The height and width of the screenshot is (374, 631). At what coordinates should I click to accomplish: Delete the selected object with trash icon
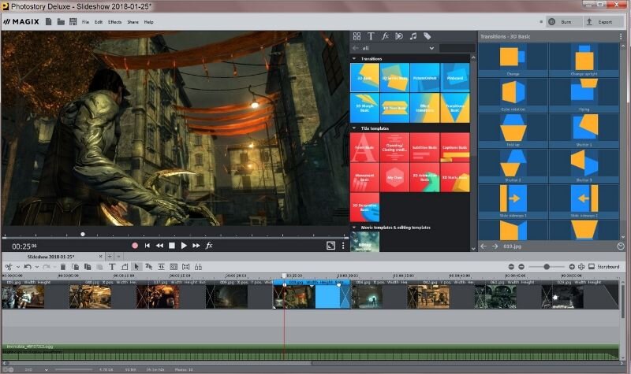63,267
